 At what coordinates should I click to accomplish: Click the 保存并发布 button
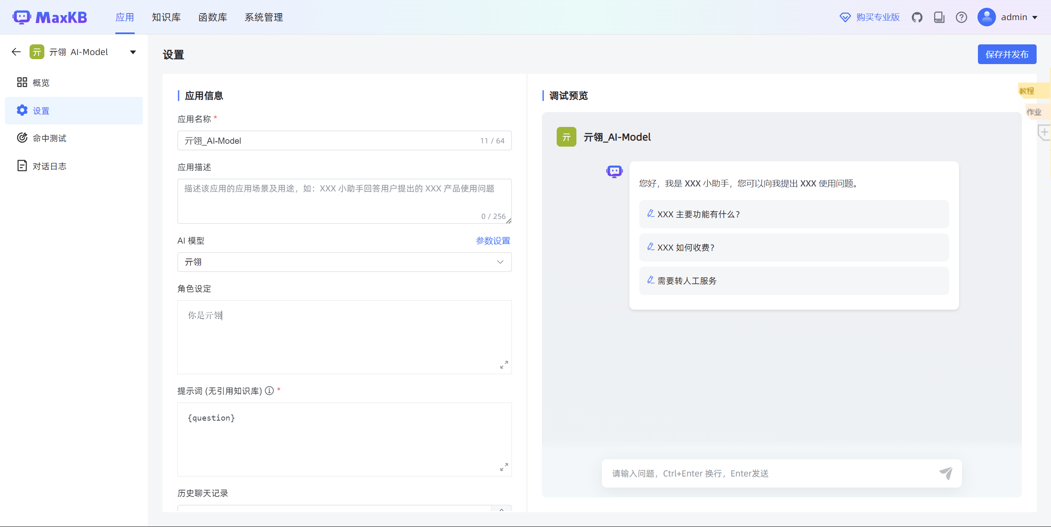tap(1007, 54)
